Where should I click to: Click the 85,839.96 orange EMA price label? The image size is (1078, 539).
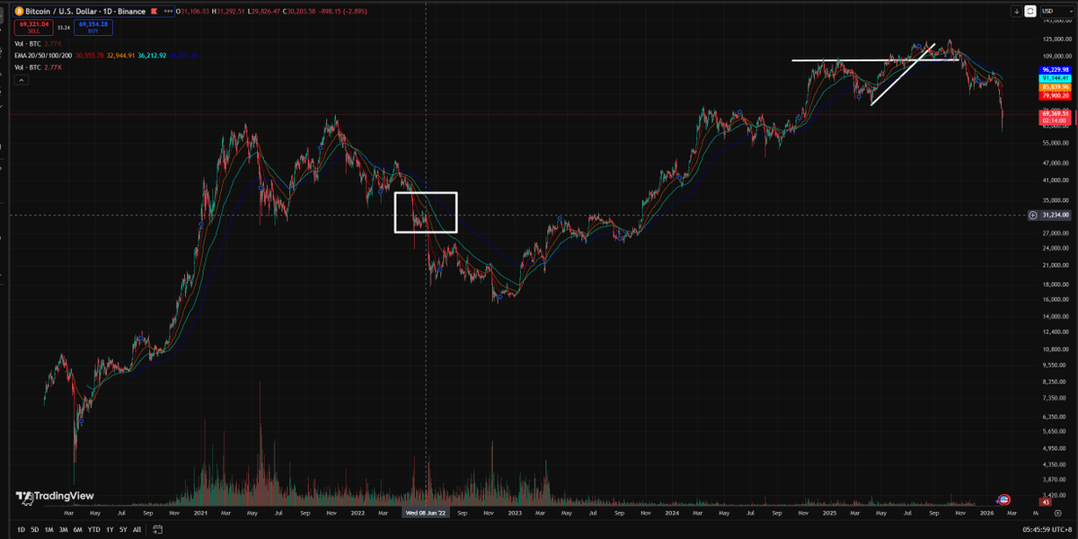tap(1054, 87)
